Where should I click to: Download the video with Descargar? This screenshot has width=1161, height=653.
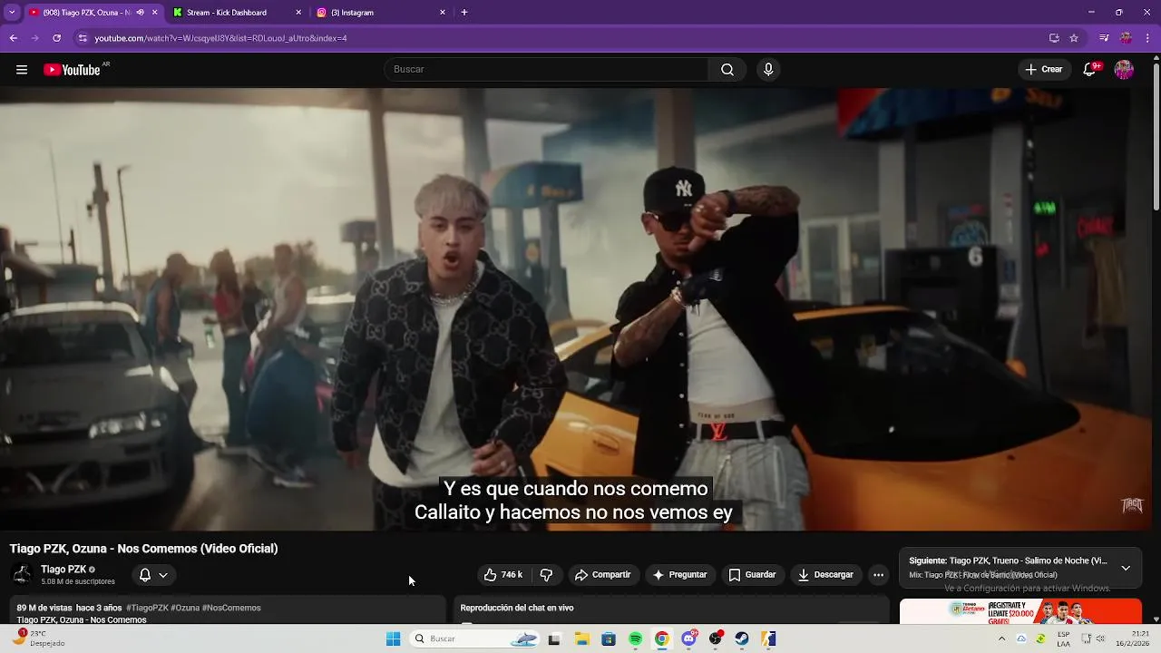pos(826,575)
